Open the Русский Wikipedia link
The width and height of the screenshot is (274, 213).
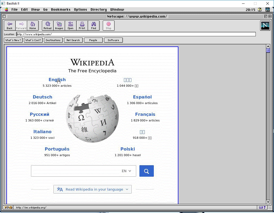(40, 114)
